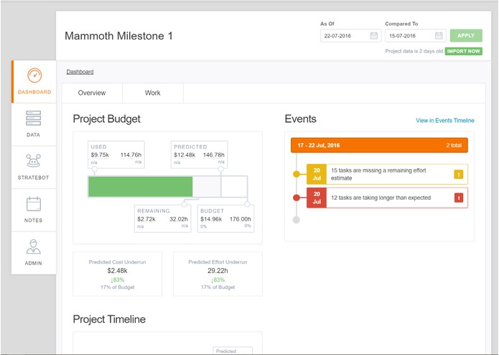Click Predicted Cost Underrun card

click(118, 274)
